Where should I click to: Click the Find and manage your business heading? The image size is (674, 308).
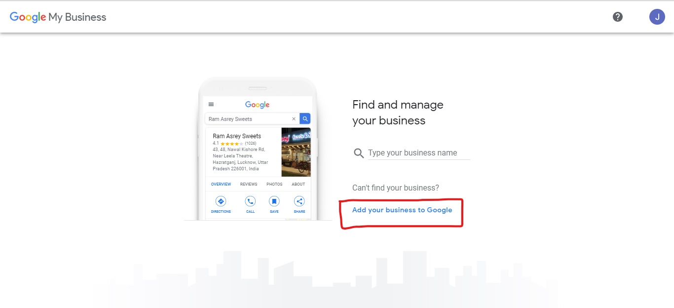tap(398, 113)
